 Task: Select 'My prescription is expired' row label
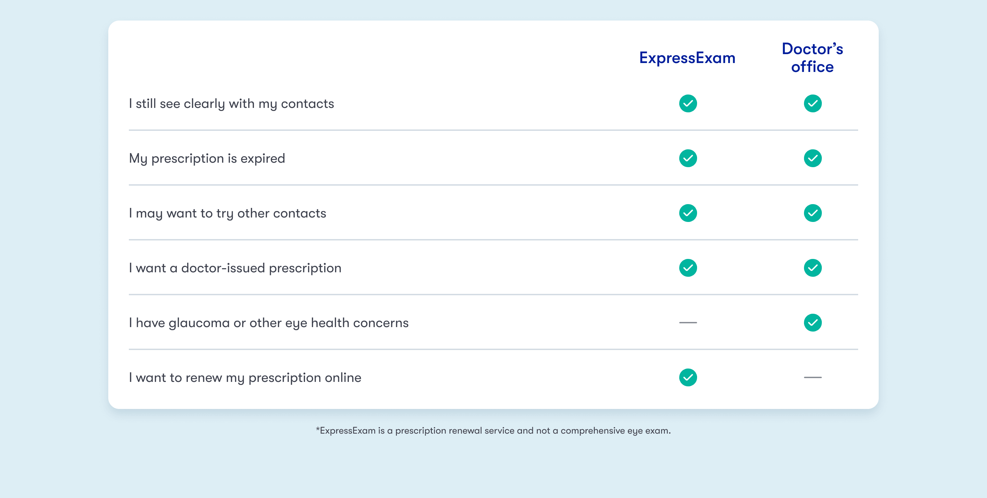tap(207, 159)
